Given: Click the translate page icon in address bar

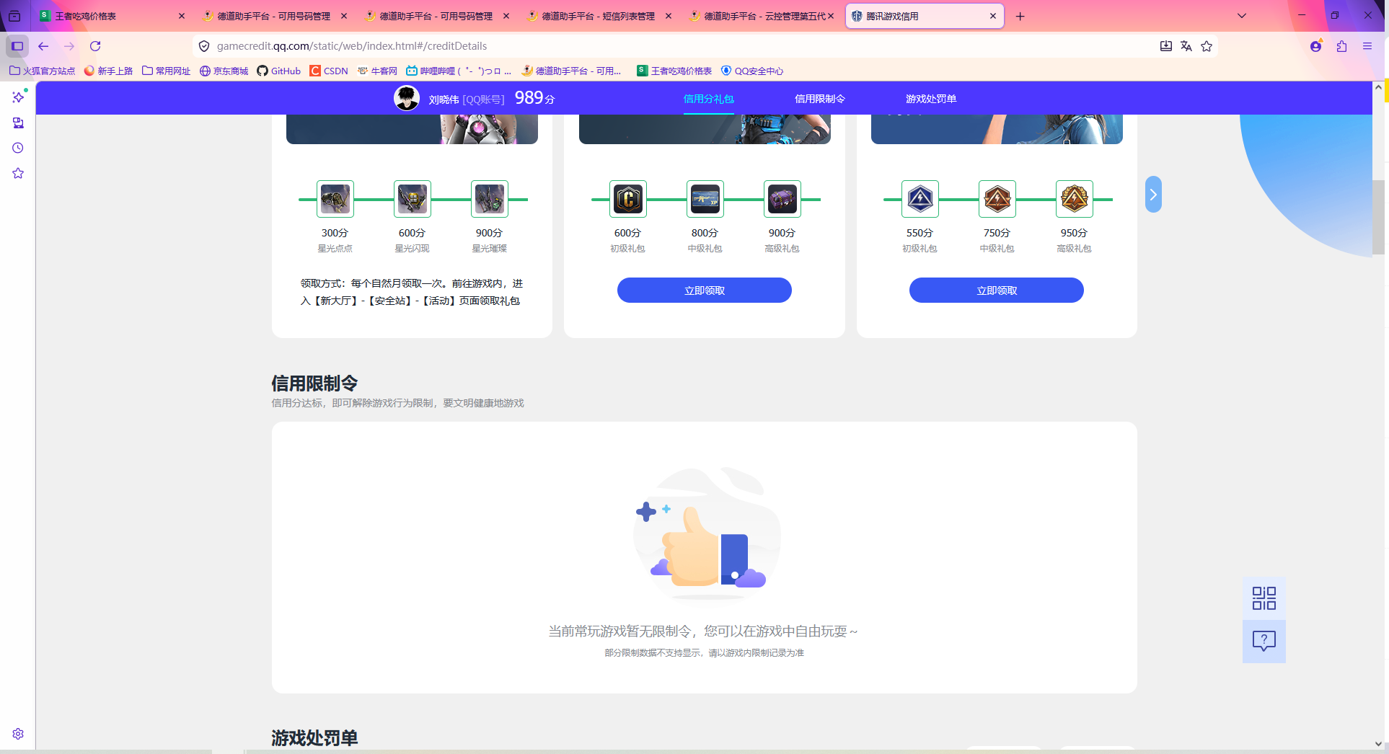Looking at the screenshot, I should (1186, 45).
